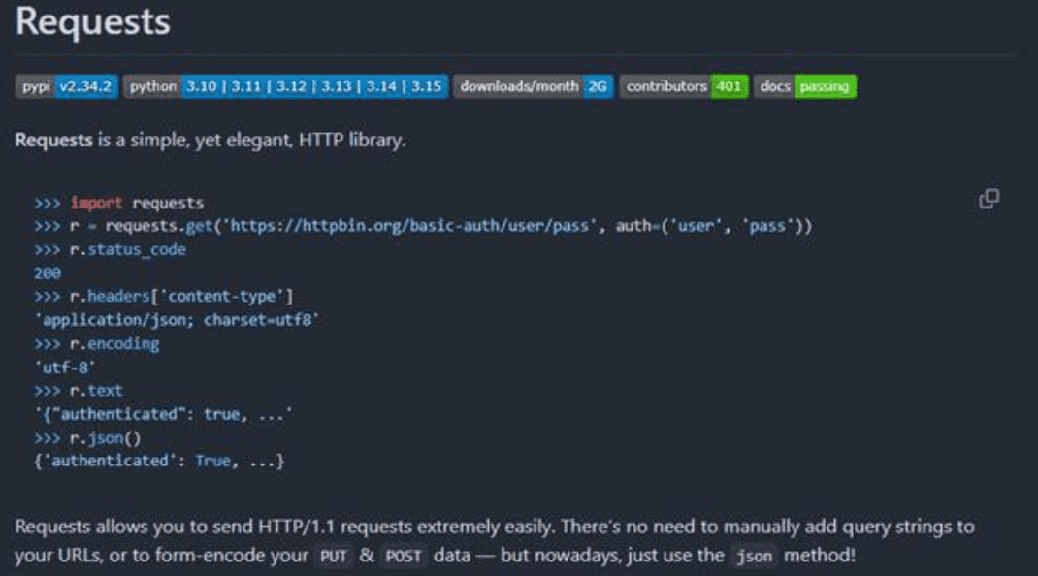The image size is (1038, 576).
Task: Click the httpbin.org URL string in code
Action: [x=409, y=227]
